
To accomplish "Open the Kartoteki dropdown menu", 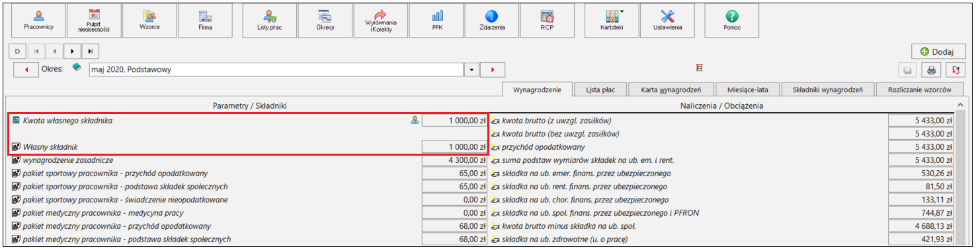I will pos(612,20).
